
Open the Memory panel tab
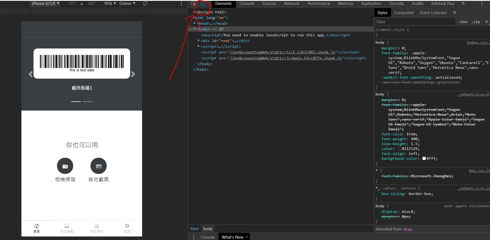345,4
